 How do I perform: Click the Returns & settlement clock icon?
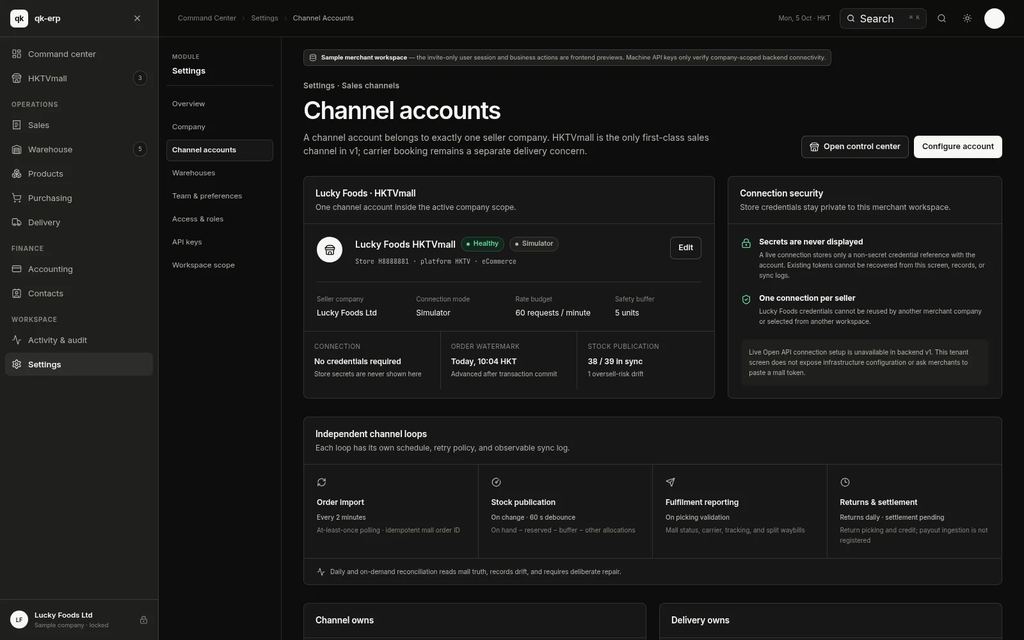845,482
